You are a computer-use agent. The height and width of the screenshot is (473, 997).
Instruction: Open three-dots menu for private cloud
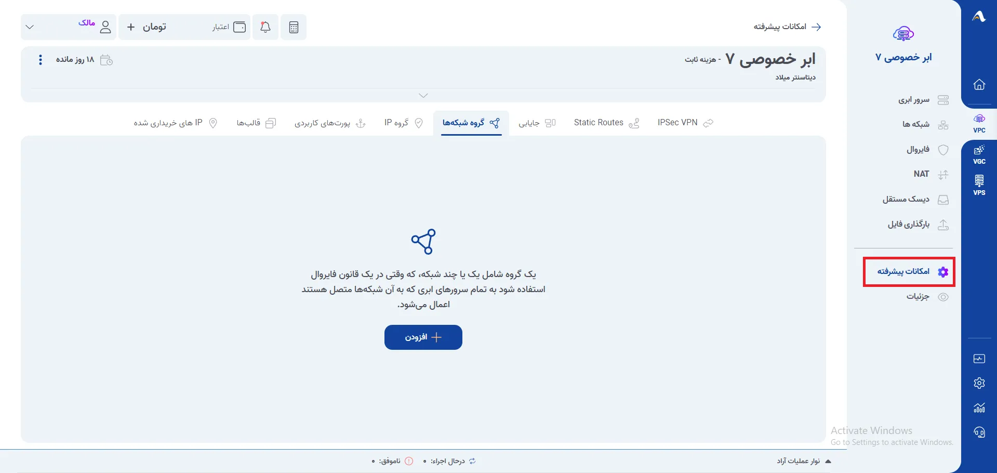point(41,60)
